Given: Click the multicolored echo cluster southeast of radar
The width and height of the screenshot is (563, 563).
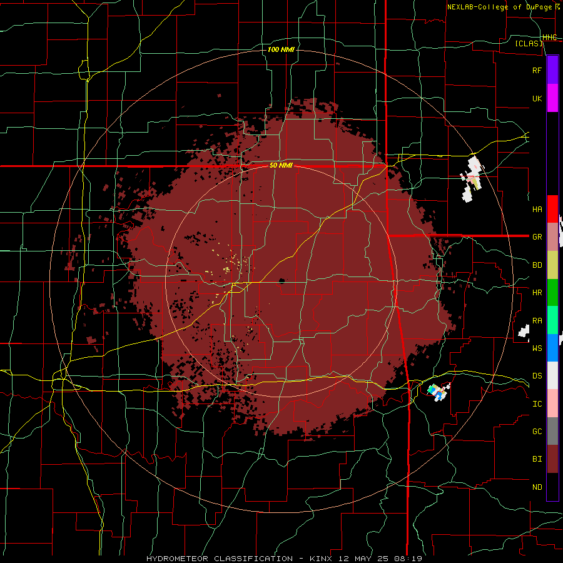Looking at the screenshot, I should 439,392.
